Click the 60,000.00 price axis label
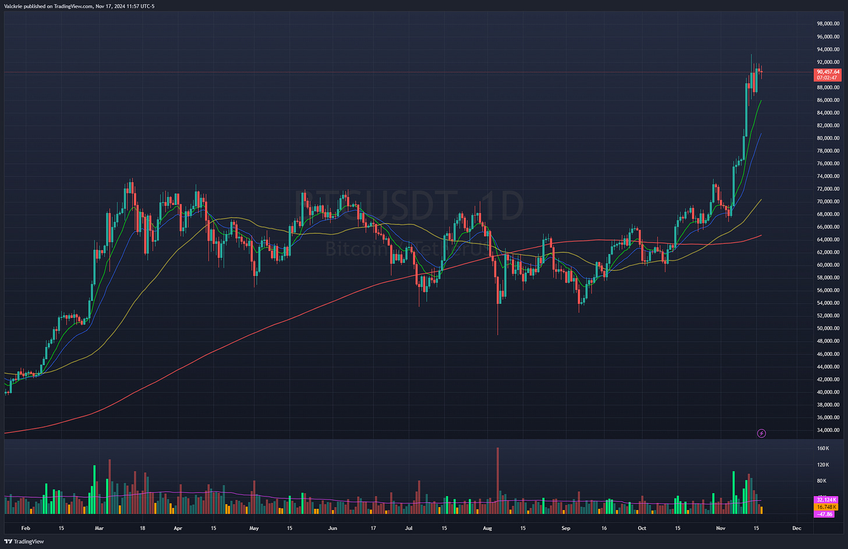 click(x=828, y=265)
